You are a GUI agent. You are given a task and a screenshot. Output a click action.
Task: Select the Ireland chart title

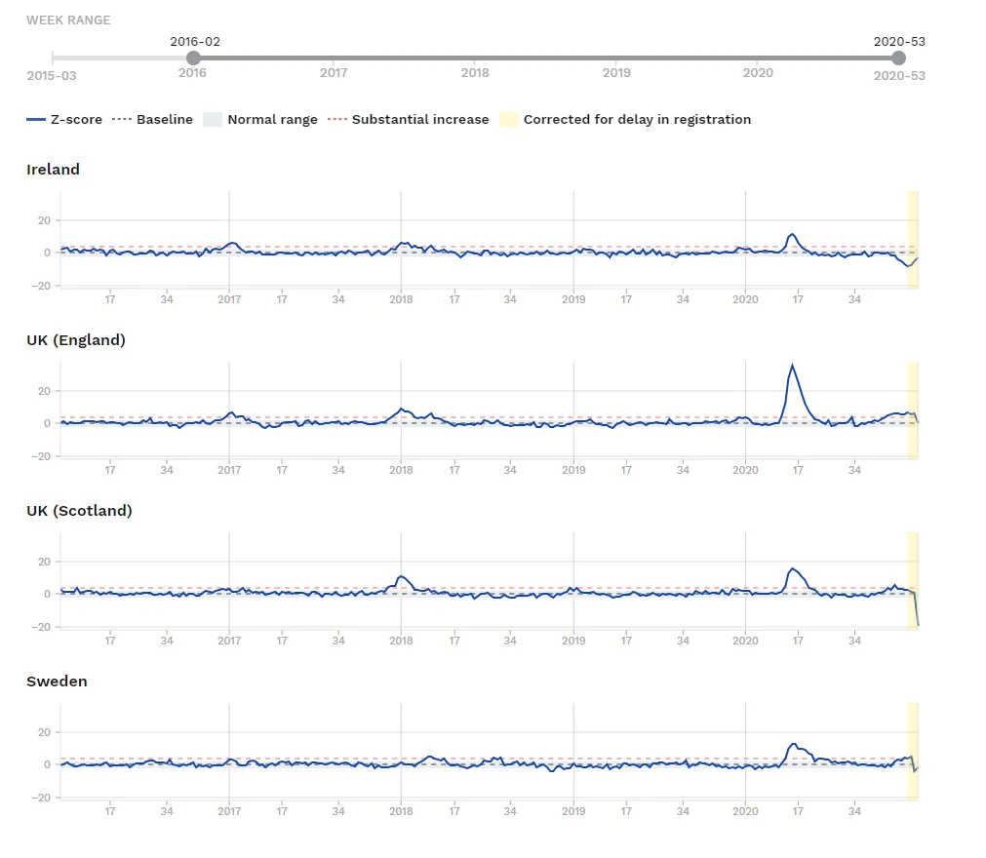(x=54, y=170)
